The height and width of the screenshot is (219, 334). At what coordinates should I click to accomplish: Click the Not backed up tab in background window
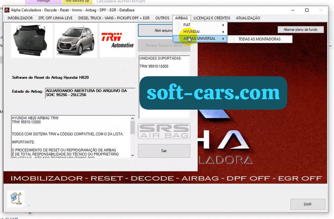click(77, 2)
